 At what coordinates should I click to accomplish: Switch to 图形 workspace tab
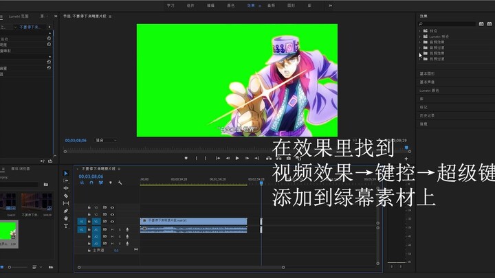(x=291, y=5)
